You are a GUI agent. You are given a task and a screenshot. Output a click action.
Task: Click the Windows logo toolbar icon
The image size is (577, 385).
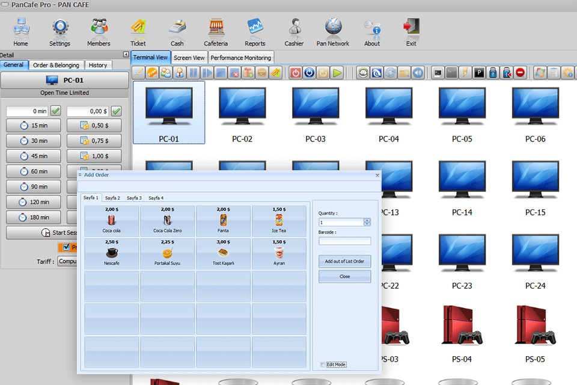pos(540,73)
